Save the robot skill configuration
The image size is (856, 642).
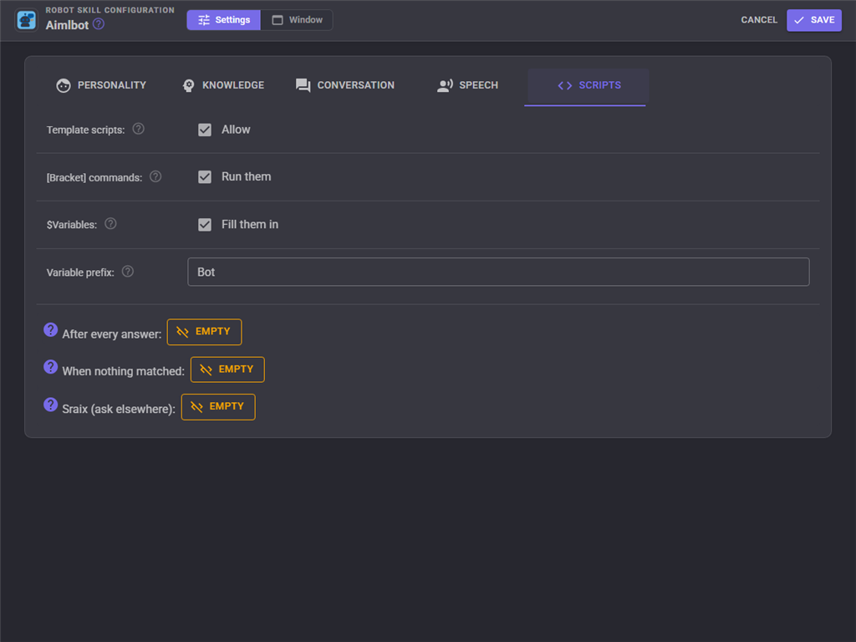(x=814, y=20)
